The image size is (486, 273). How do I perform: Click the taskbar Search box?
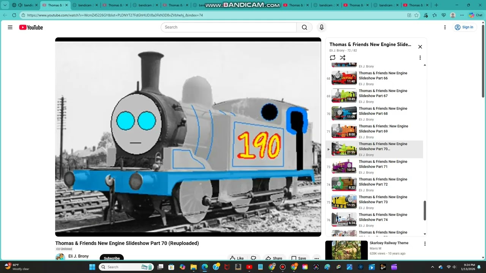pos(126,267)
